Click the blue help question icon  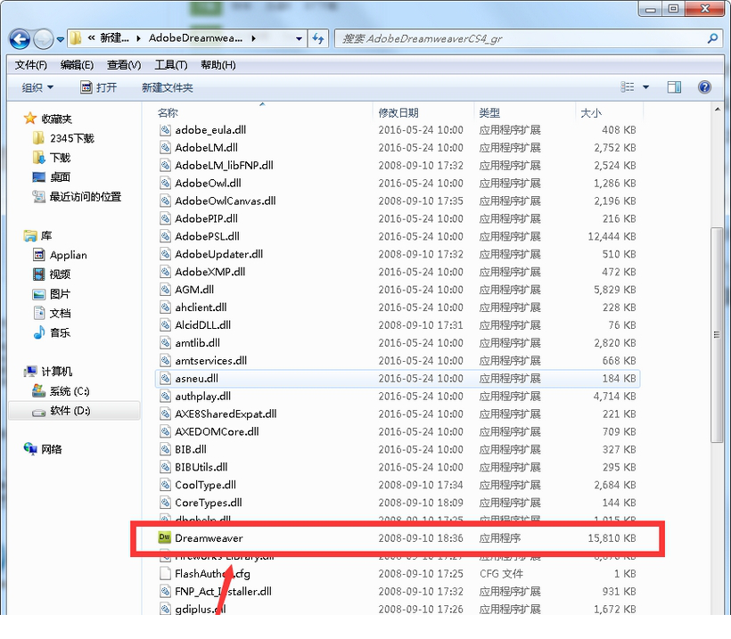704,87
